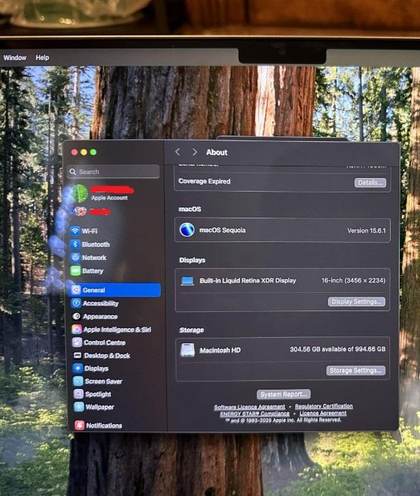This screenshot has width=420, height=496.
Task: Click the Version 15.6.1 text
Action: pyautogui.click(x=366, y=231)
